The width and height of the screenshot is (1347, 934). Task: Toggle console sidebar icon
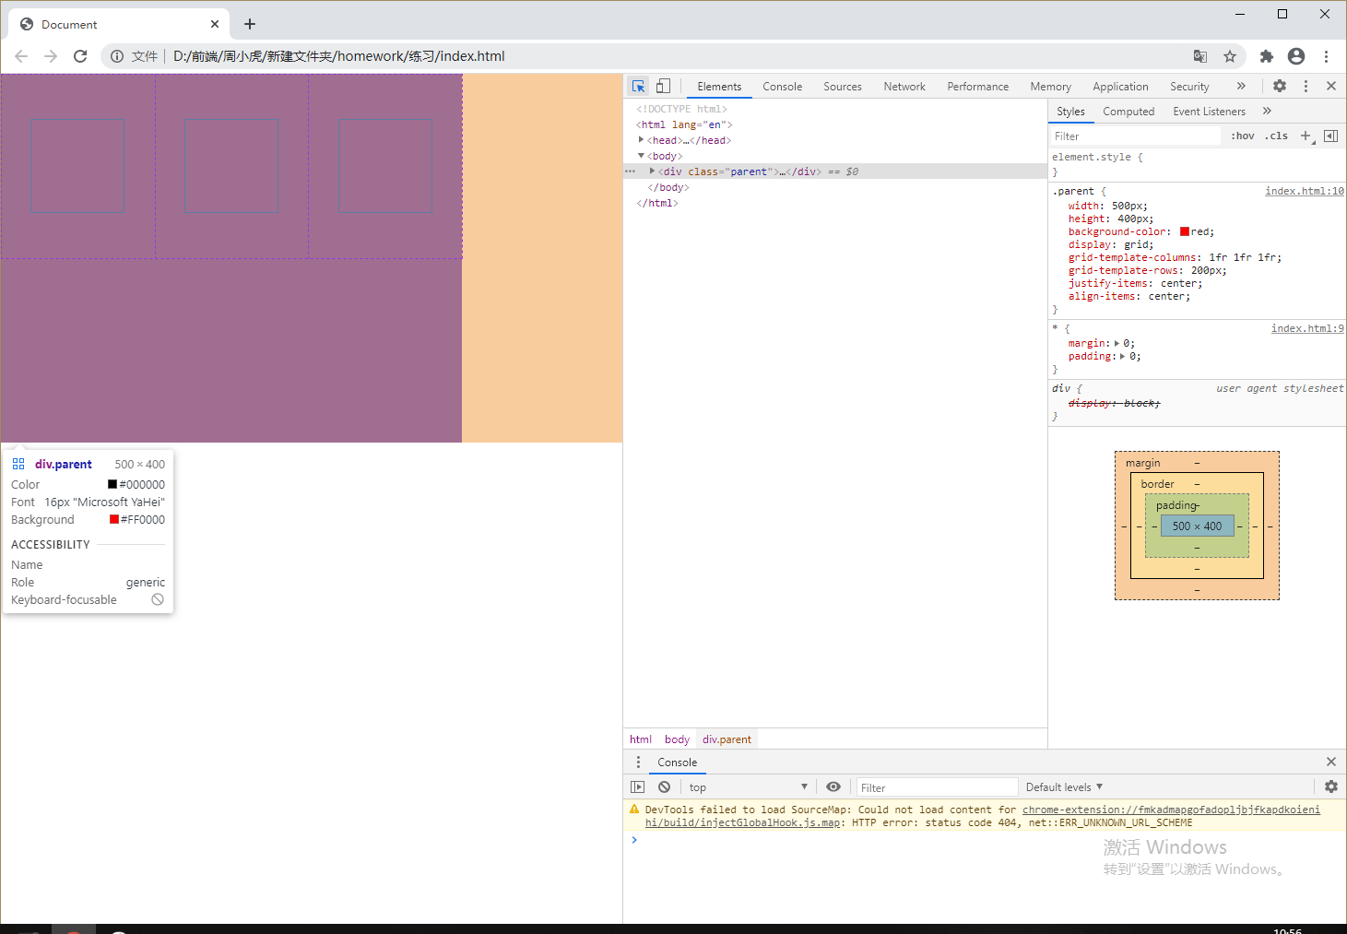637,787
